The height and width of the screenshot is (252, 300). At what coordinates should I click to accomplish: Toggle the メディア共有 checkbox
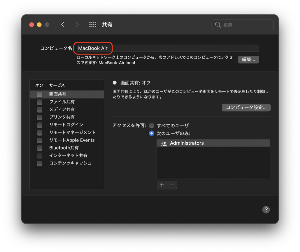click(40, 110)
